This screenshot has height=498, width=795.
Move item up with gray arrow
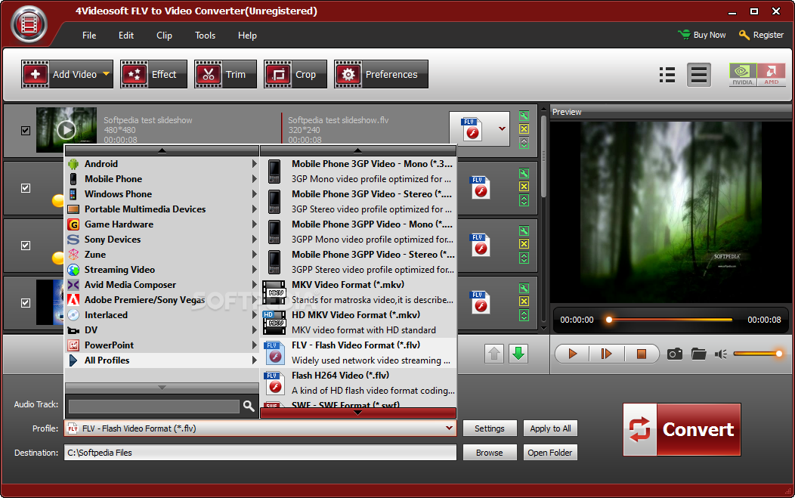click(x=493, y=354)
